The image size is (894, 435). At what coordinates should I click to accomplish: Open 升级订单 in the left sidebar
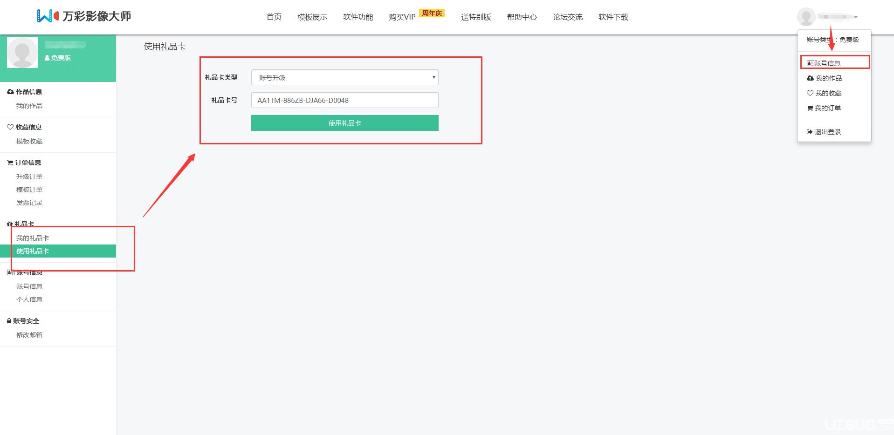point(29,177)
